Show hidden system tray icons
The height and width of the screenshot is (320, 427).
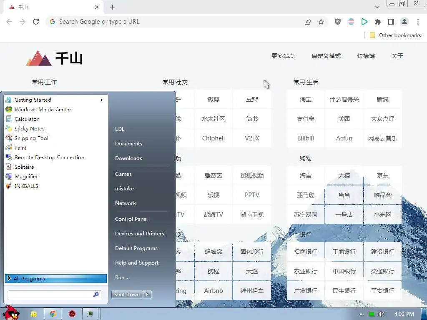click(362, 314)
